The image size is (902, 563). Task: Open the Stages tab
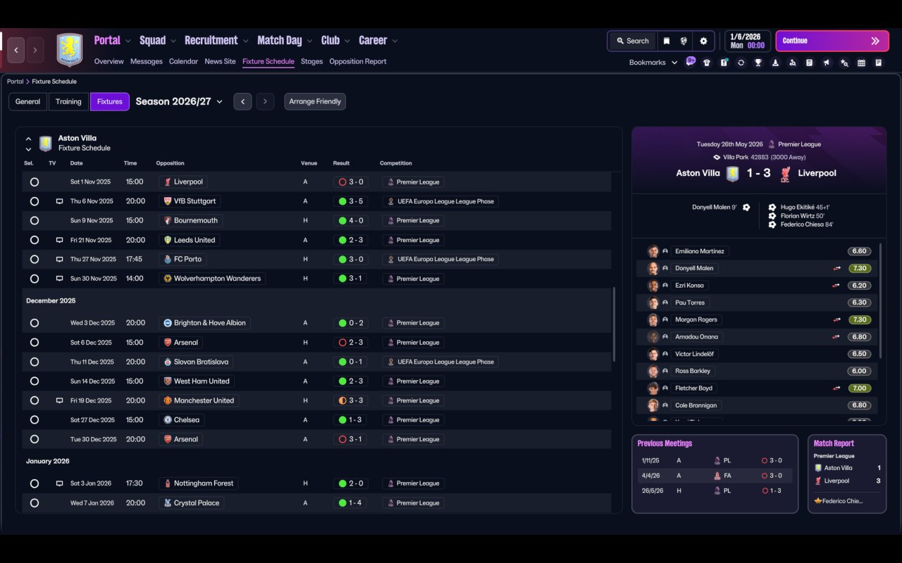[x=311, y=61]
